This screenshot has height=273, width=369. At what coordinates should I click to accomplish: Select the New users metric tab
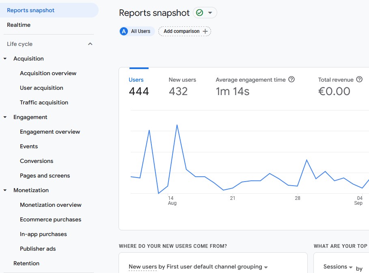[182, 80]
